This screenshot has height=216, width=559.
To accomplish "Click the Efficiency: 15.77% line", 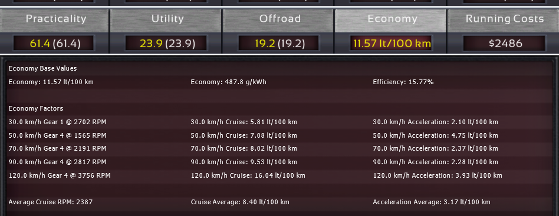I will 403,82.
